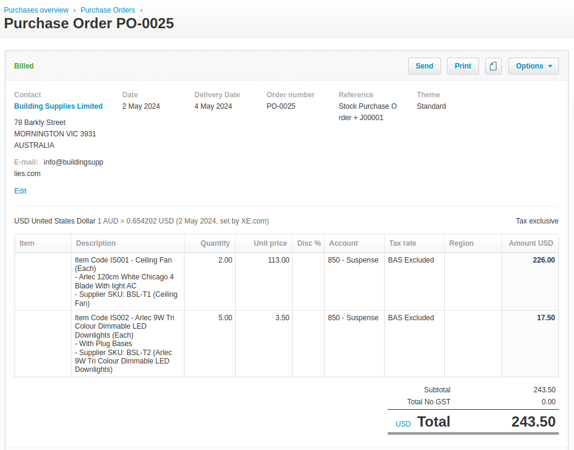Open the Options dropdown menu
This screenshot has height=450, width=574.
coord(533,66)
